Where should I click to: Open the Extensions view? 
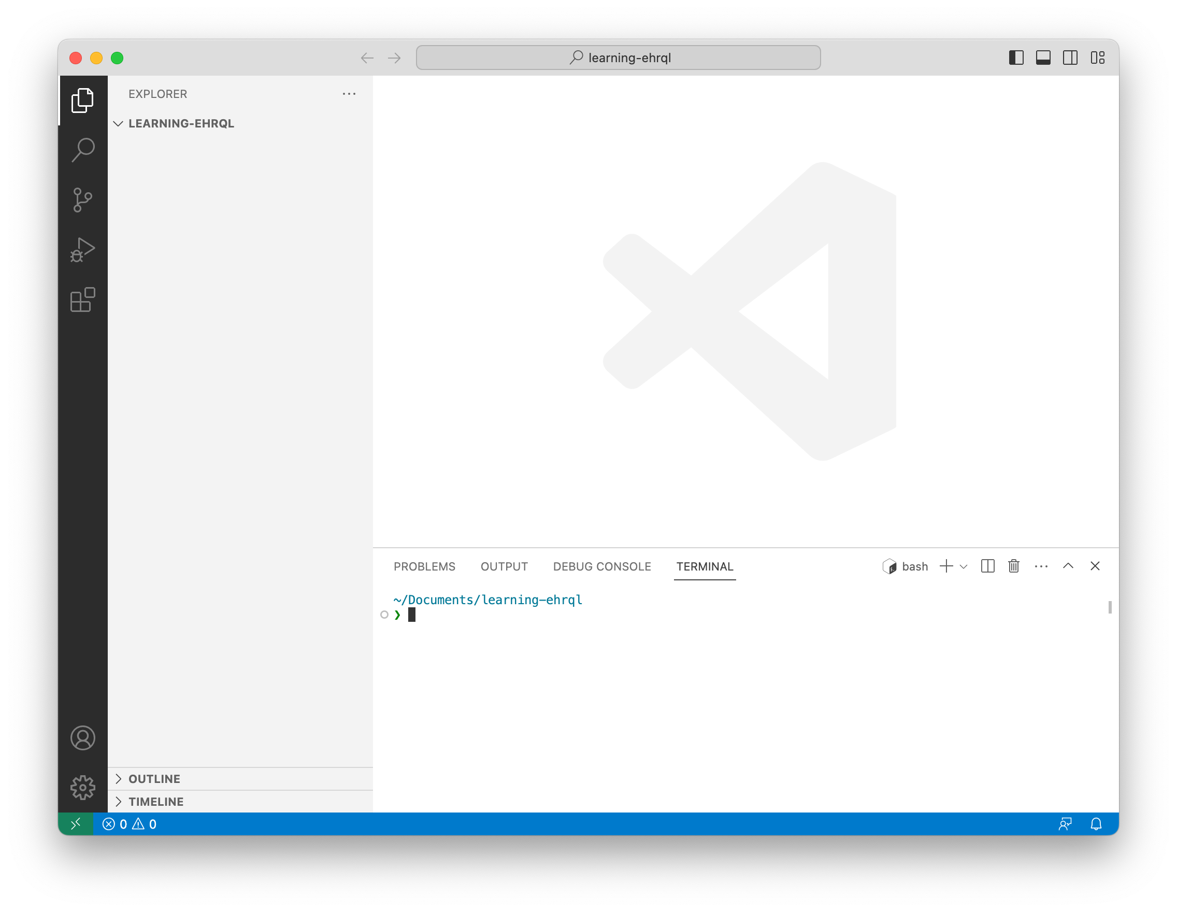point(82,300)
